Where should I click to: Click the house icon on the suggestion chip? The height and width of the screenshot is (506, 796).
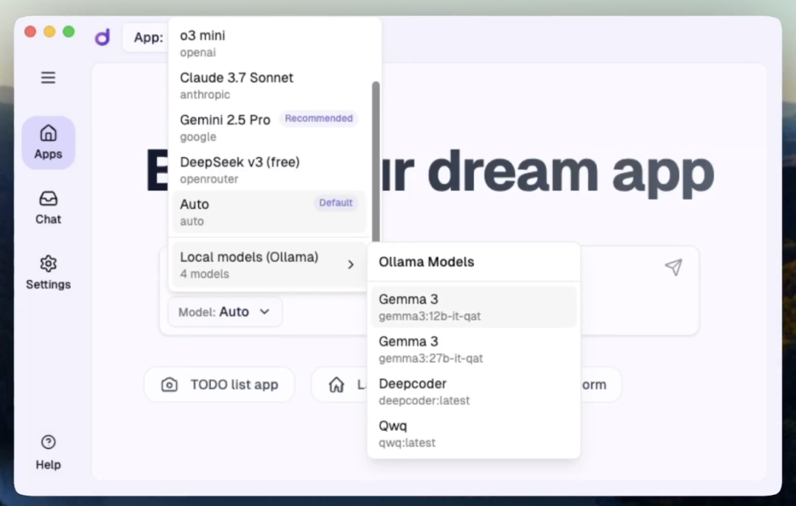[x=336, y=384]
